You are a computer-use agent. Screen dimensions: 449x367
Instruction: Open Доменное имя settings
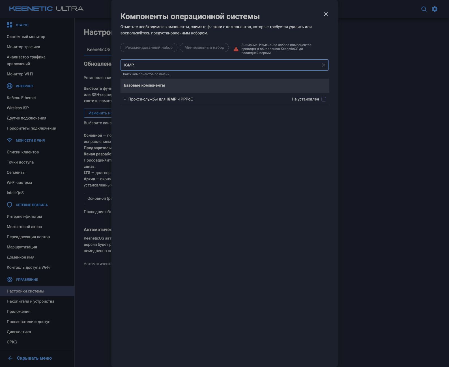21,257
